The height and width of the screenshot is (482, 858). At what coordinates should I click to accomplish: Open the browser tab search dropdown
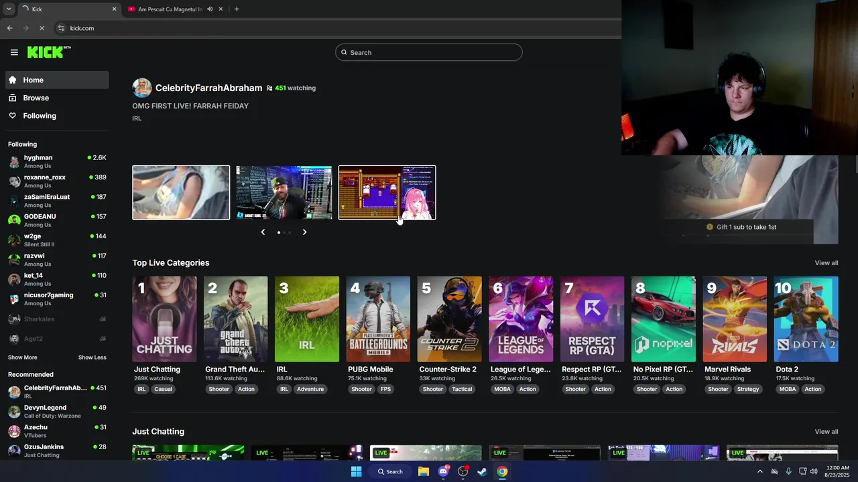(x=9, y=9)
